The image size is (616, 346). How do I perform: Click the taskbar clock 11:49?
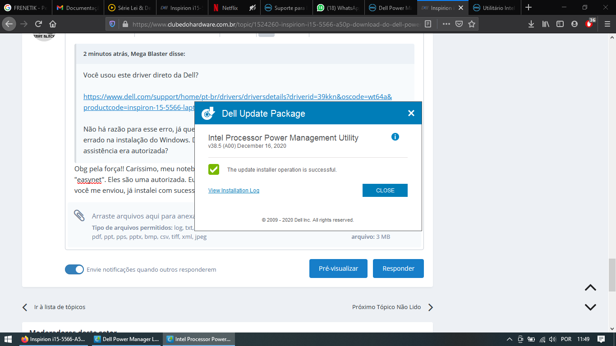583,339
